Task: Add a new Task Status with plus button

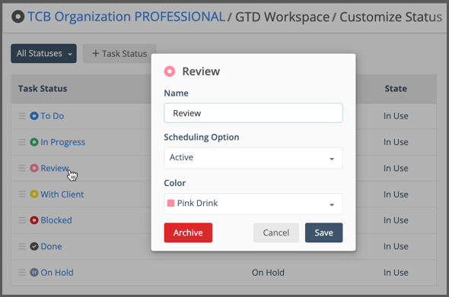Action: tap(119, 53)
